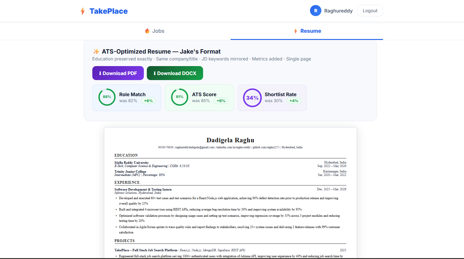
Task: Click the 34% Shortlist Rate progress ring
Action: pyautogui.click(x=252, y=98)
